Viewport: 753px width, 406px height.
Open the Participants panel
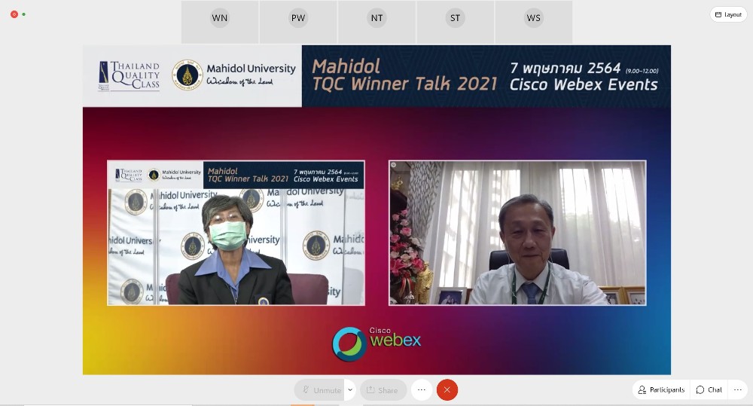coord(661,389)
